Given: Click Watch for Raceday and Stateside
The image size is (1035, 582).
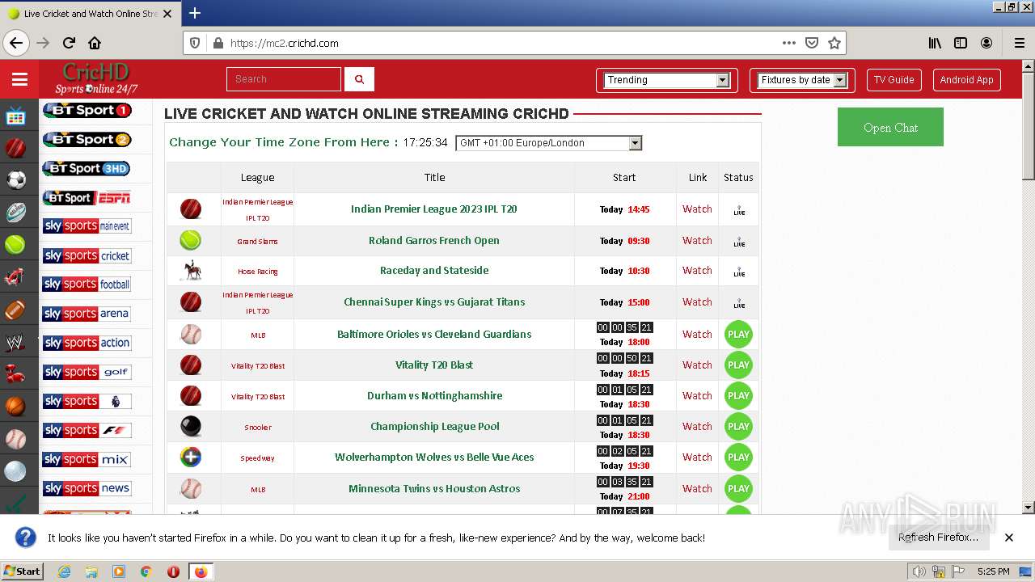Looking at the screenshot, I should pyautogui.click(x=697, y=270).
